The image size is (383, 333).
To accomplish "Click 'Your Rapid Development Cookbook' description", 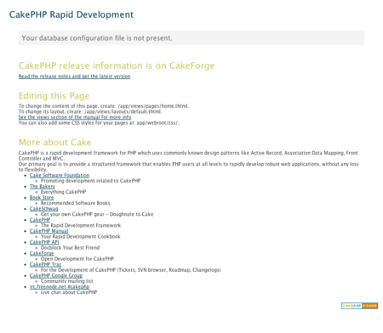I will tap(81, 236).
